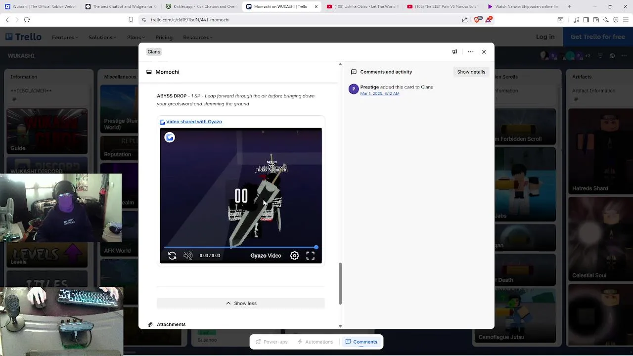
Task: Enter fullscreen on the Gyazo video
Action: [310, 256]
